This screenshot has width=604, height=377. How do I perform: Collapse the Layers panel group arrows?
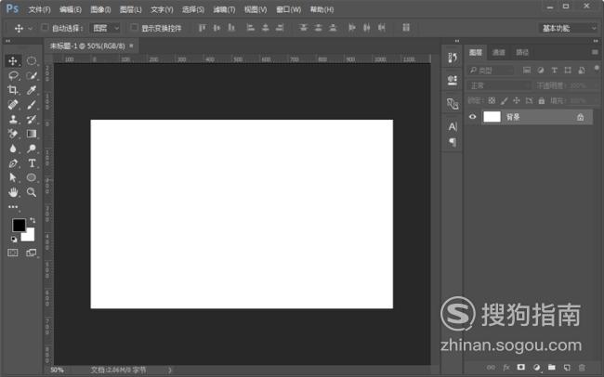(x=596, y=41)
